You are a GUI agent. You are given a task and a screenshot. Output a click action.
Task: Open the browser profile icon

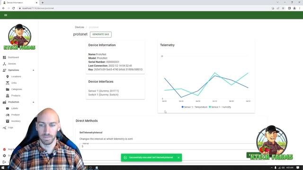point(294,8)
